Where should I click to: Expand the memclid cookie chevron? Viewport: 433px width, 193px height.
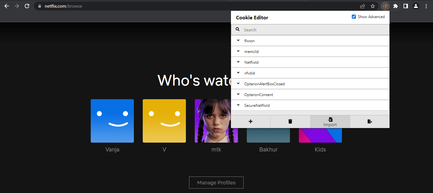[238, 51]
